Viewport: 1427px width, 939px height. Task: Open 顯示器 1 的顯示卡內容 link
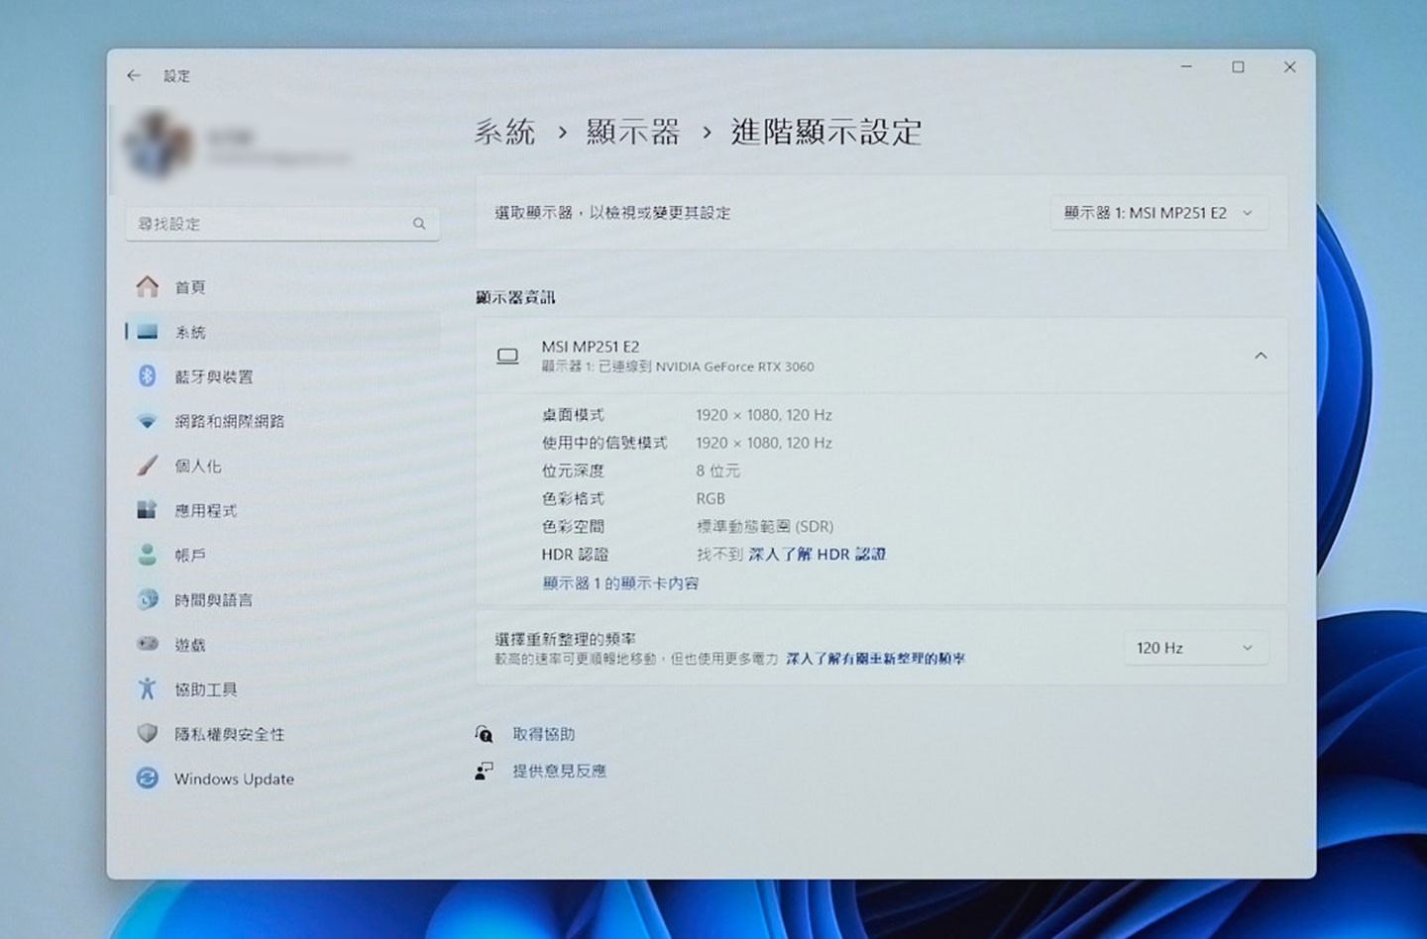click(x=620, y=583)
